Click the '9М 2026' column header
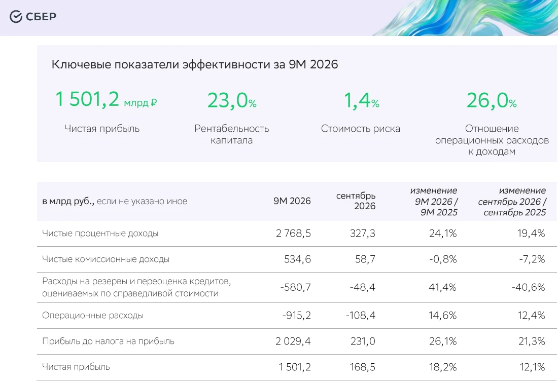This screenshot has width=558, height=383. [292, 201]
